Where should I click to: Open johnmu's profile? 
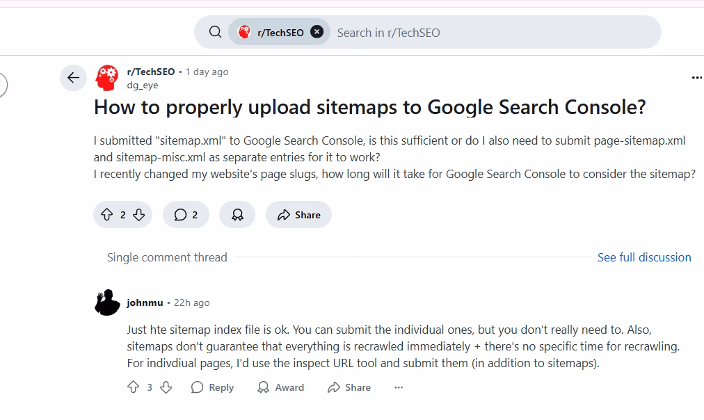click(x=145, y=302)
